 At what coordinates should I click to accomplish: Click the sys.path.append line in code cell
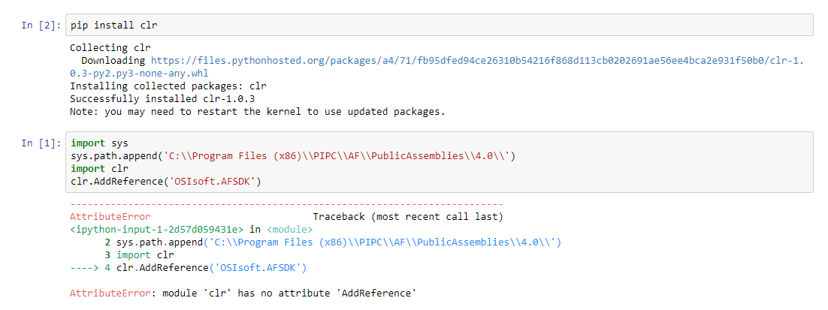click(x=293, y=155)
